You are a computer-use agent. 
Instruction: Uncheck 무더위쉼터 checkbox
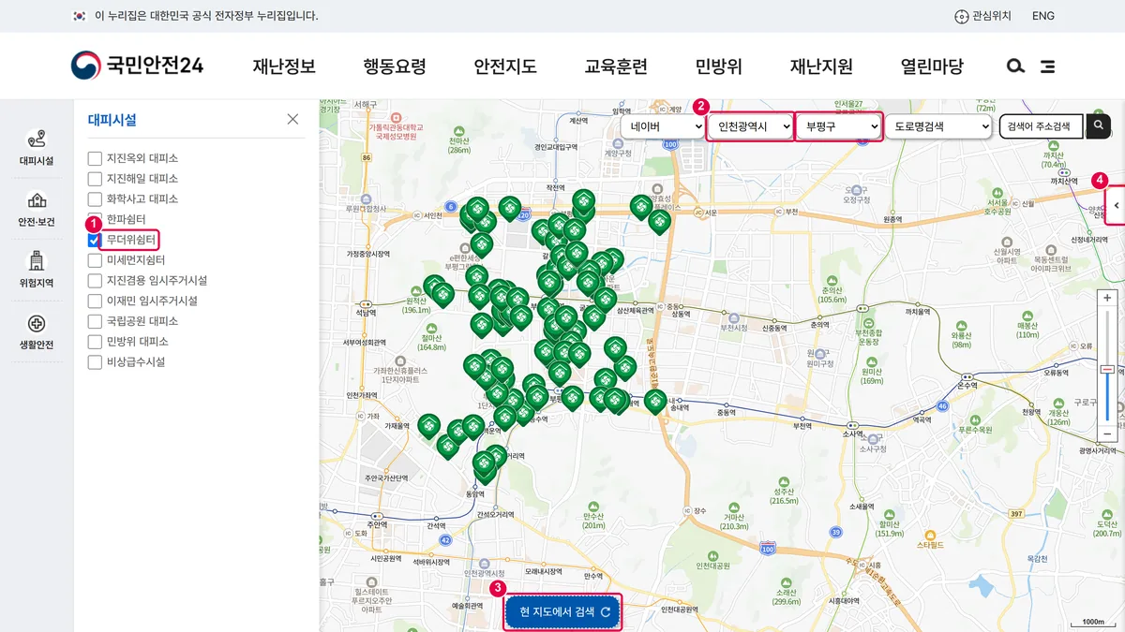tap(95, 241)
